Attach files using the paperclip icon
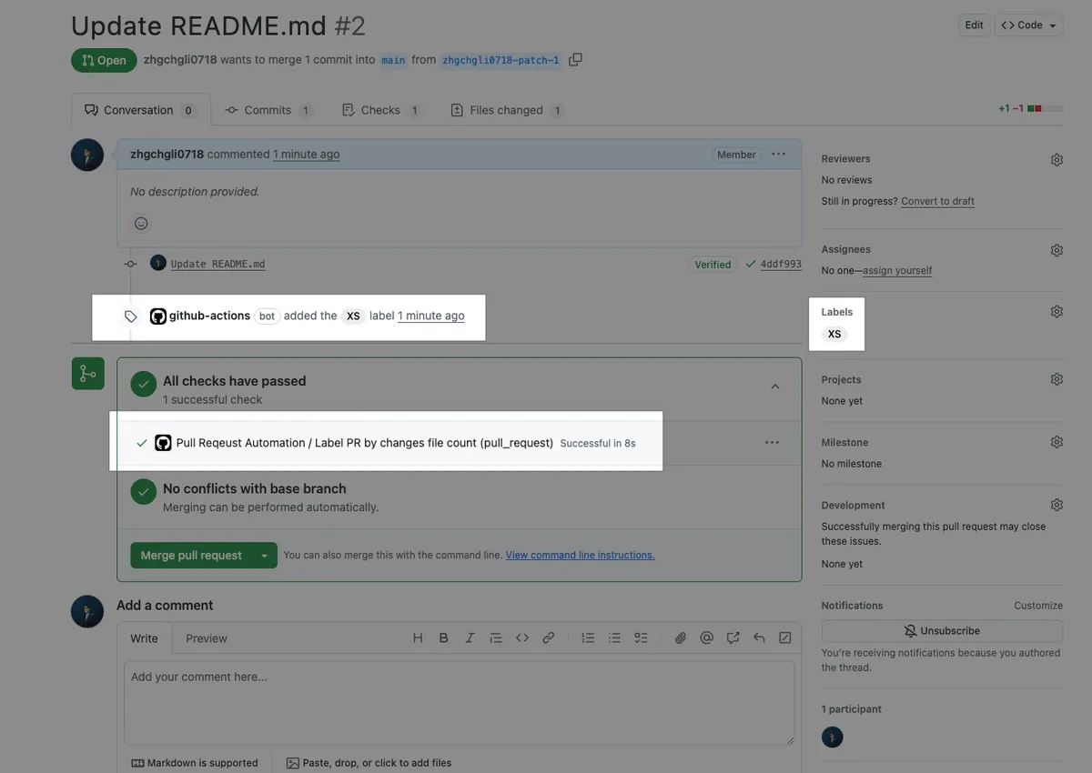This screenshot has height=773, width=1092. pyautogui.click(x=680, y=638)
